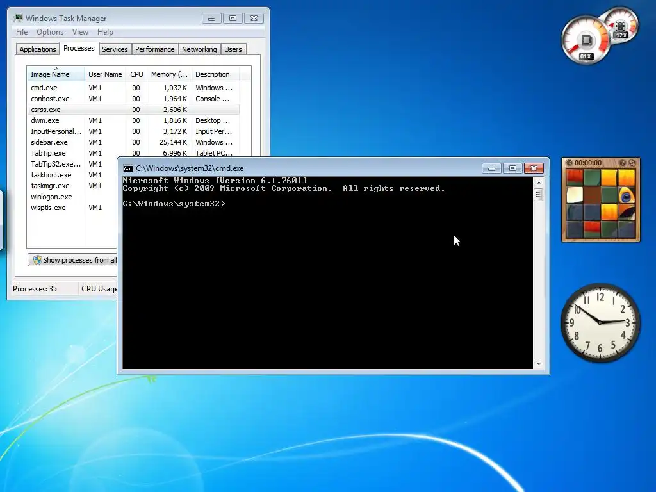Switch to the Users tab
Viewport: 656px width, 492px height.
(233, 49)
